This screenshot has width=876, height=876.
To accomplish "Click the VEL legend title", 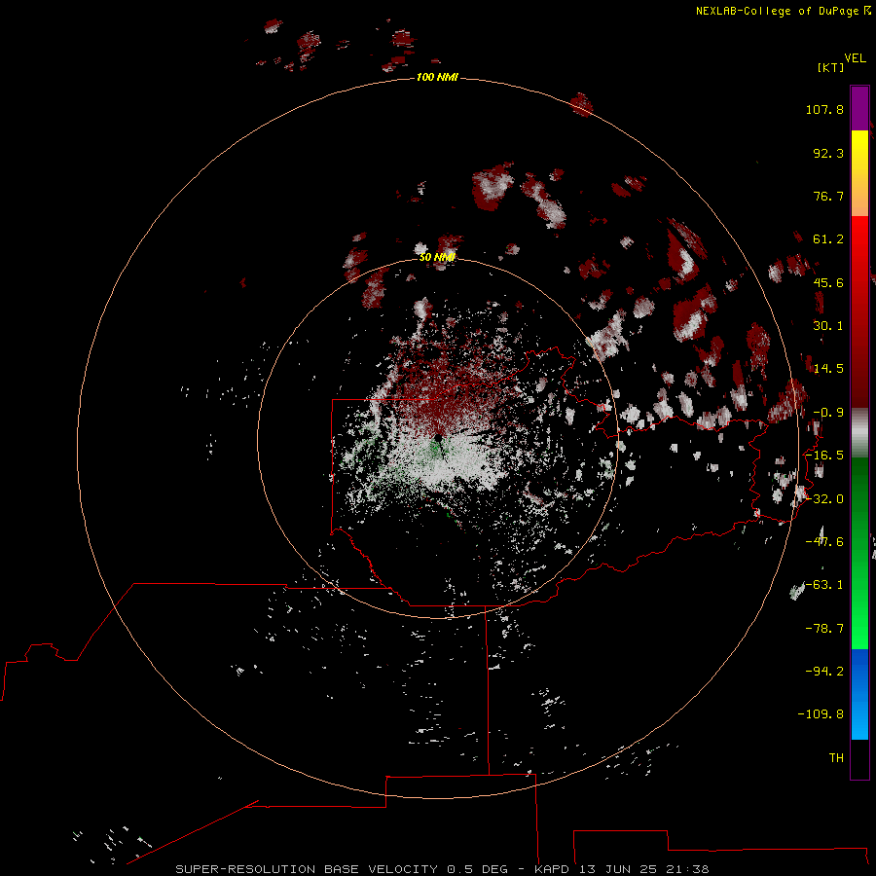I will [855, 58].
